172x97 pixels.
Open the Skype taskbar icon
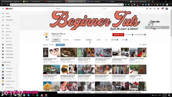[29, 95]
